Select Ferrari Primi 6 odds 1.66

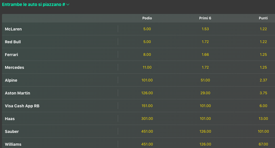(205, 55)
